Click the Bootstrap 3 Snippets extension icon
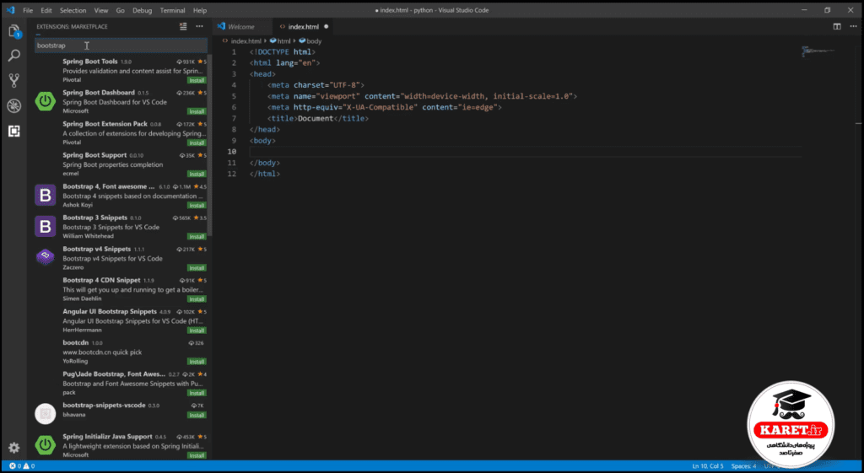The image size is (864, 473). [x=46, y=226]
